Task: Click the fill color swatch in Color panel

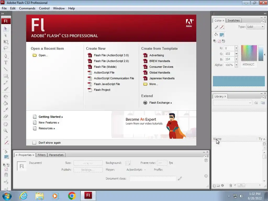Action: (x=222, y=35)
